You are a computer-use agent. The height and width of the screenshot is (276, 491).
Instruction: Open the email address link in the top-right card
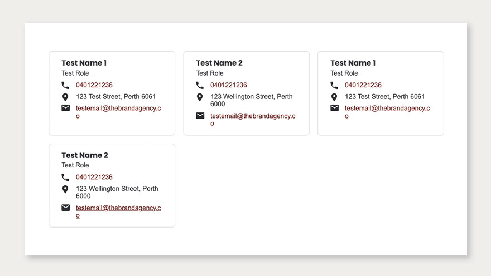(x=387, y=108)
